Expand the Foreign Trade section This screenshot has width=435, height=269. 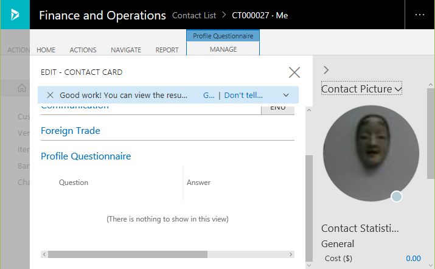(x=71, y=130)
